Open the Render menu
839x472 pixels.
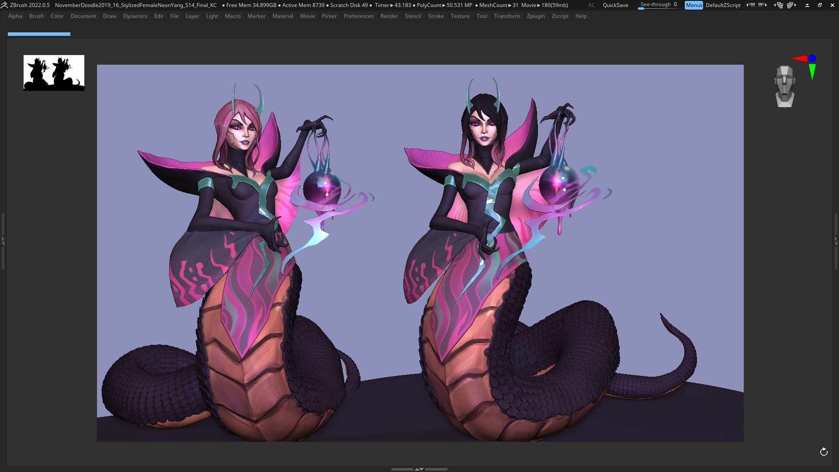pos(389,16)
